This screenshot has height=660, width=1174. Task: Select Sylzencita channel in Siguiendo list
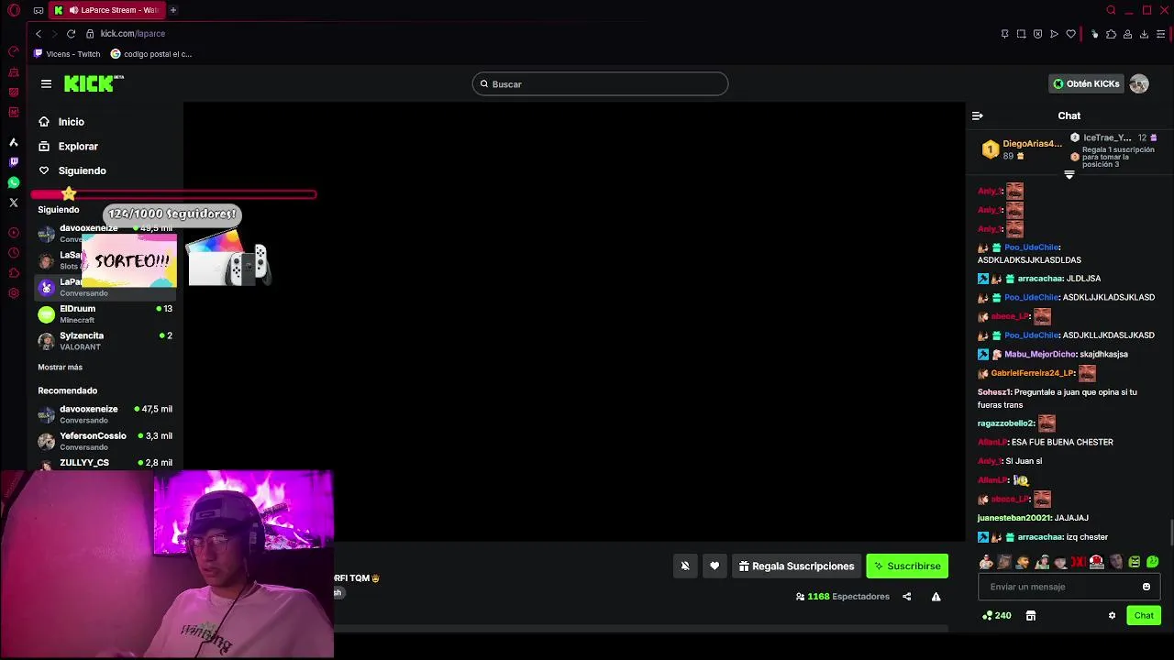(x=105, y=341)
